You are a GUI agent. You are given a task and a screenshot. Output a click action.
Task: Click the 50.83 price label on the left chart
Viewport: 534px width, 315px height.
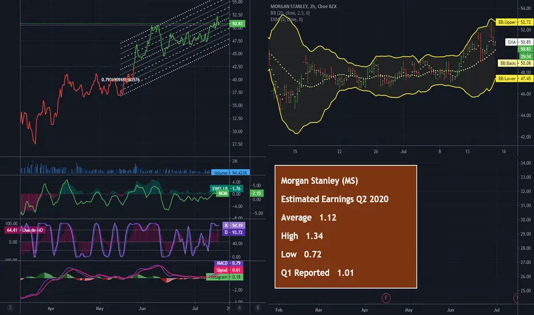[x=237, y=24]
